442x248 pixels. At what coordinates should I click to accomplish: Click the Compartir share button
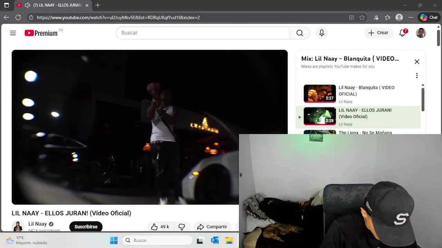click(x=212, y=227)
